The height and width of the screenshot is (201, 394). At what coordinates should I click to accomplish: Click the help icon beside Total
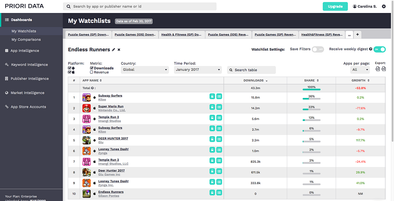pyautogui.click(x=92, y=88)
